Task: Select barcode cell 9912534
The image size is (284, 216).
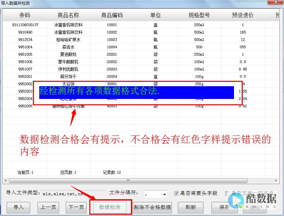Action: coord(25,40)
